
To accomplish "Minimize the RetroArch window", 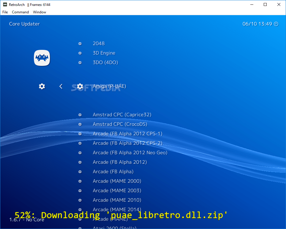I will (252, 4).
